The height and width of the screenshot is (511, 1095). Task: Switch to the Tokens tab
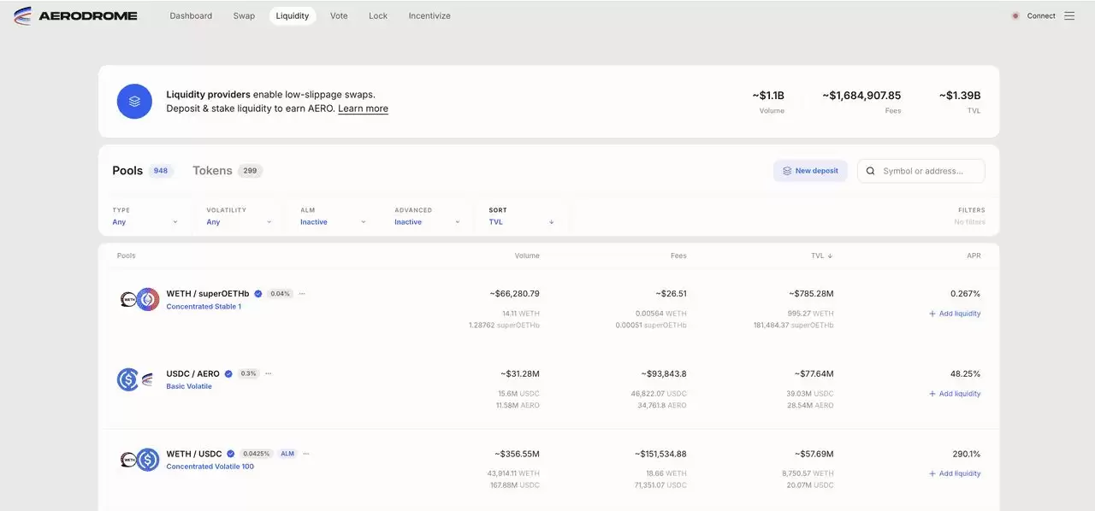point(212,170)
